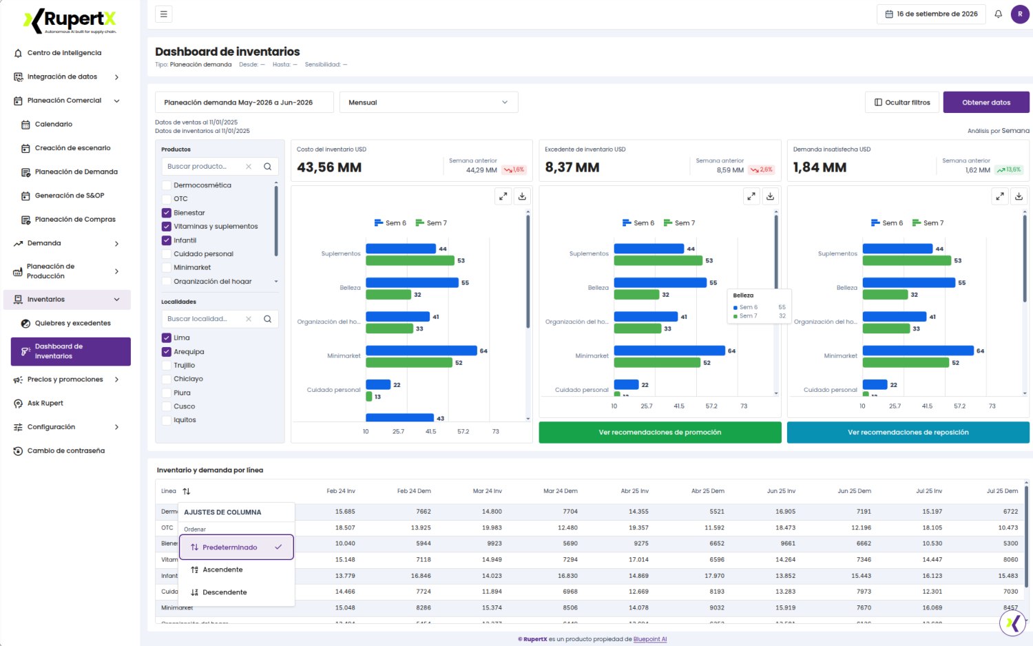
Task: Select Ascendente sort option
Action: pyautogui.click(x=236, y=570)
